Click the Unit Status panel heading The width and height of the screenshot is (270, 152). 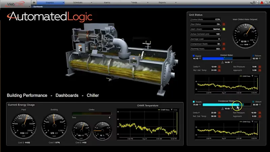[x=196, y=15]
